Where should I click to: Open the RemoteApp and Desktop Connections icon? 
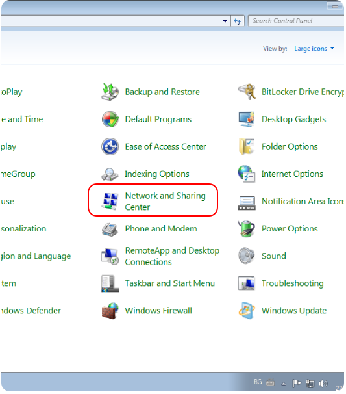tap(110, 256)
